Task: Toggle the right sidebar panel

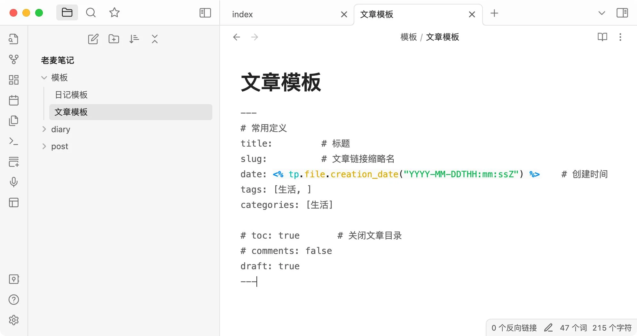Action: [x=622, y=13]
